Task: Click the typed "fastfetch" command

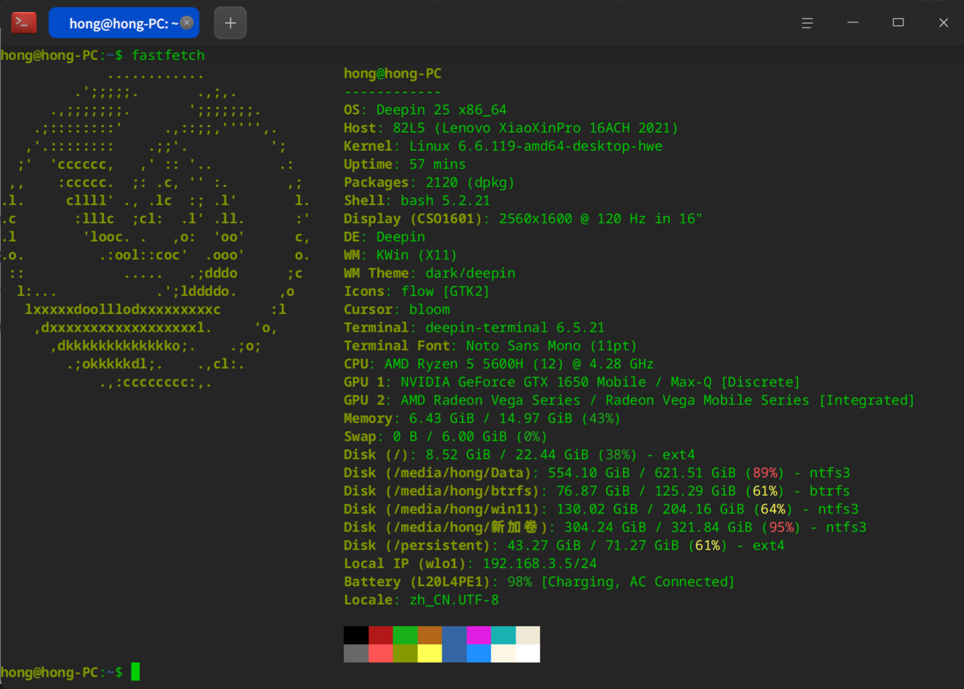Action: click(168, 55)
